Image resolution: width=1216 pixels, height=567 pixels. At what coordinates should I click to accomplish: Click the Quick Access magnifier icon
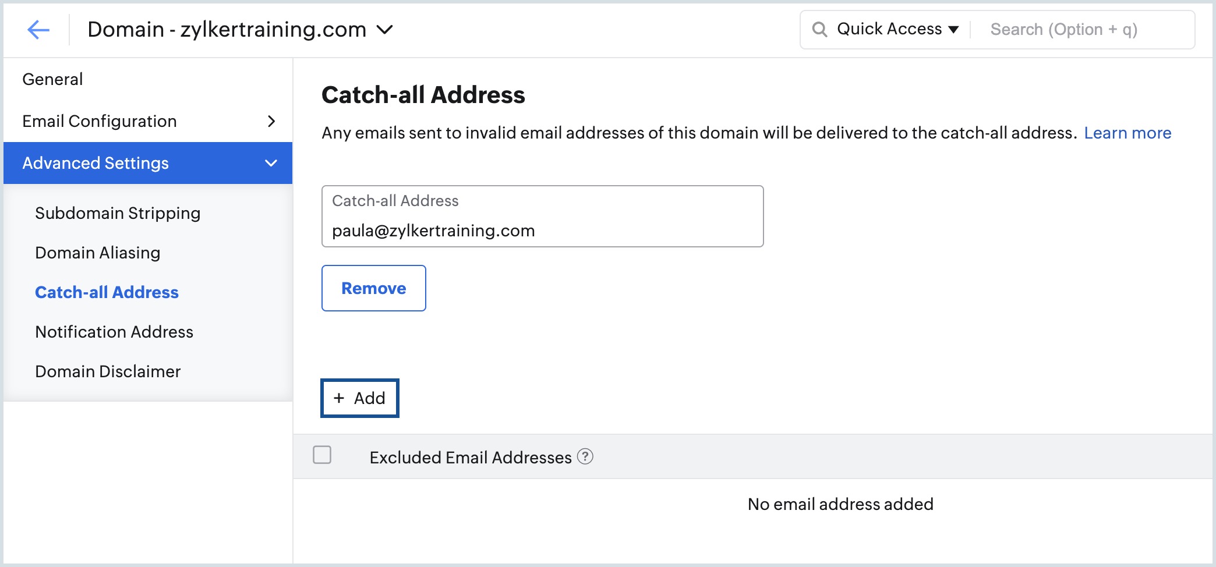pos(821,29)
